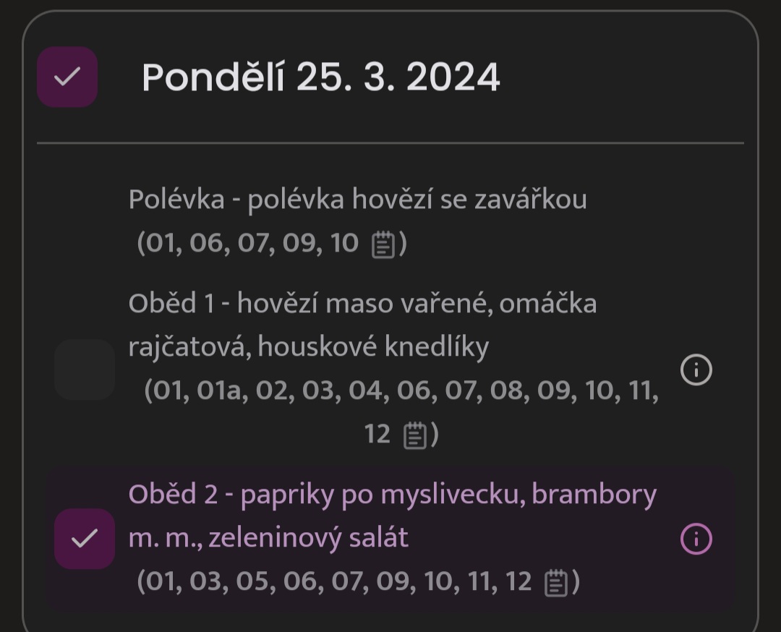The width and height of the screenshot is (781, 632).
Task: Open pink info icon for Oběd 2
Action: click(x=696, y=539)
